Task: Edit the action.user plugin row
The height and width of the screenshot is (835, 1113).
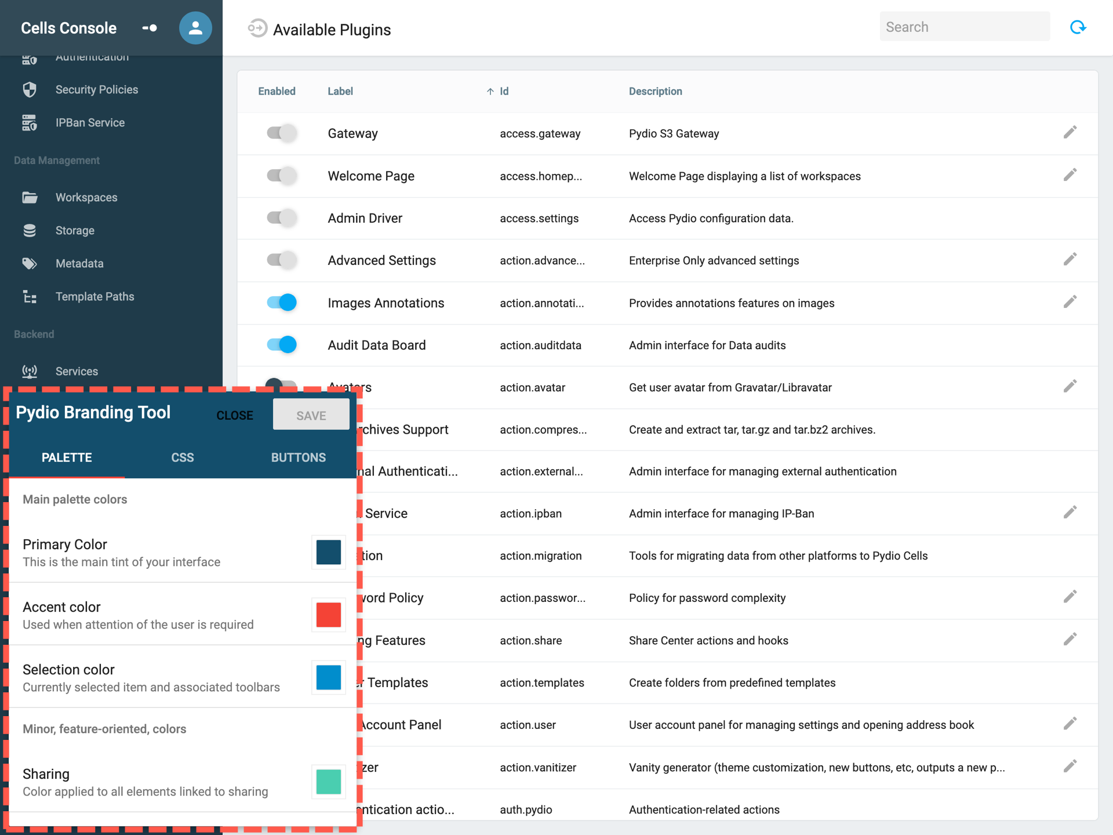Action: click(x=1070, y=724)
